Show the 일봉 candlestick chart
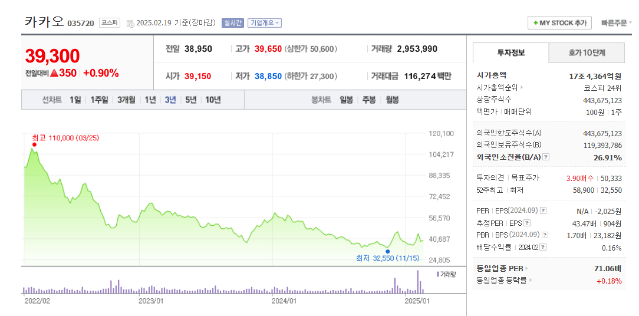Image resolution: width=639 pixels, height=316 pixels. coord(347,100)
